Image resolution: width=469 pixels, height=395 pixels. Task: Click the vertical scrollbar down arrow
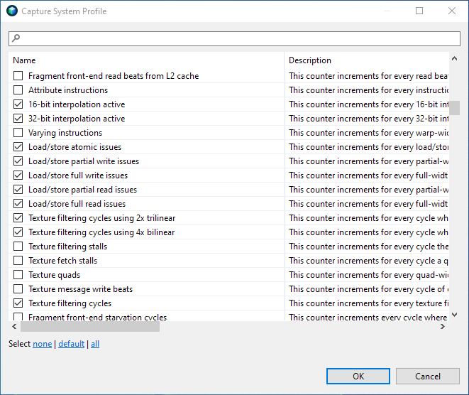pos(455,315)
